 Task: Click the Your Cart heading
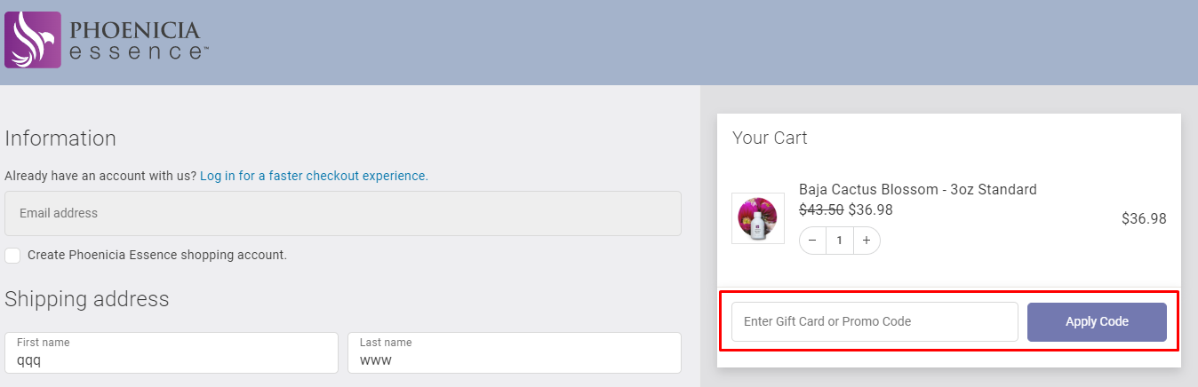[770, 138]
